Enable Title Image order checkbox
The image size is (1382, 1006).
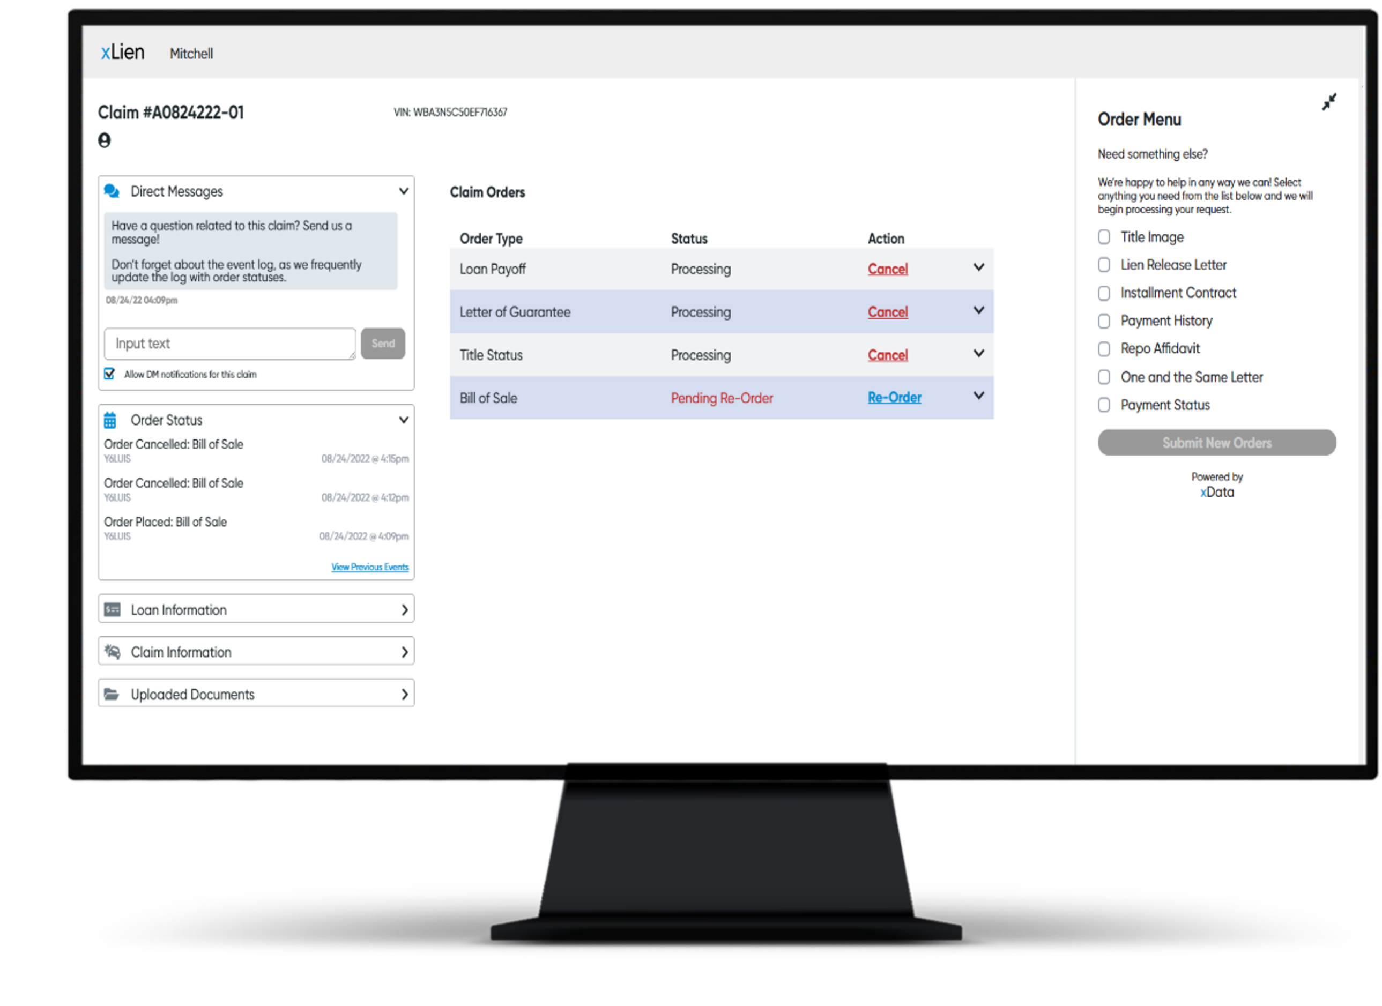(x=1104, y=236)
